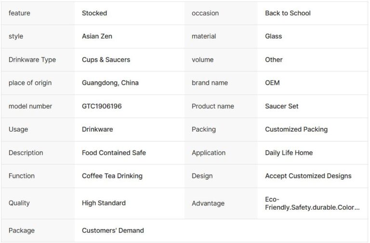Select the 'OEM' brand name value
This screenshot has height=243, width=370.
pos(272,83)
